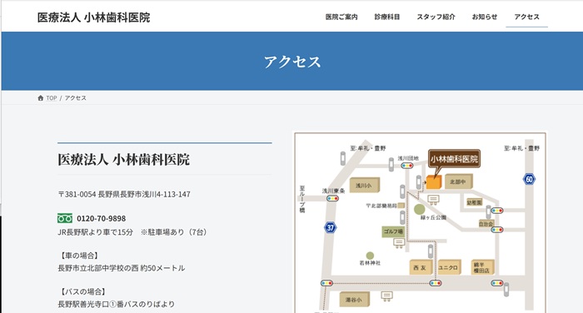Go to the 診療科目 page
Viewport: 583px width, 313px height.
point(387,17)
